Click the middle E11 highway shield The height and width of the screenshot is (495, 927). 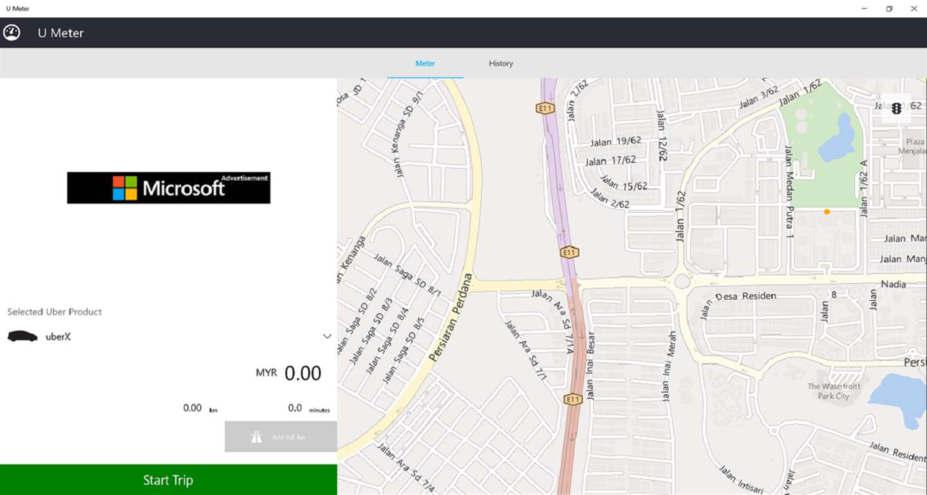(x=569, y=253)
